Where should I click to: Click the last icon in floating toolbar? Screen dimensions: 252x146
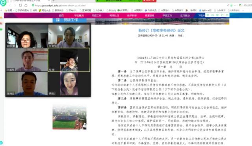point(227,15)
